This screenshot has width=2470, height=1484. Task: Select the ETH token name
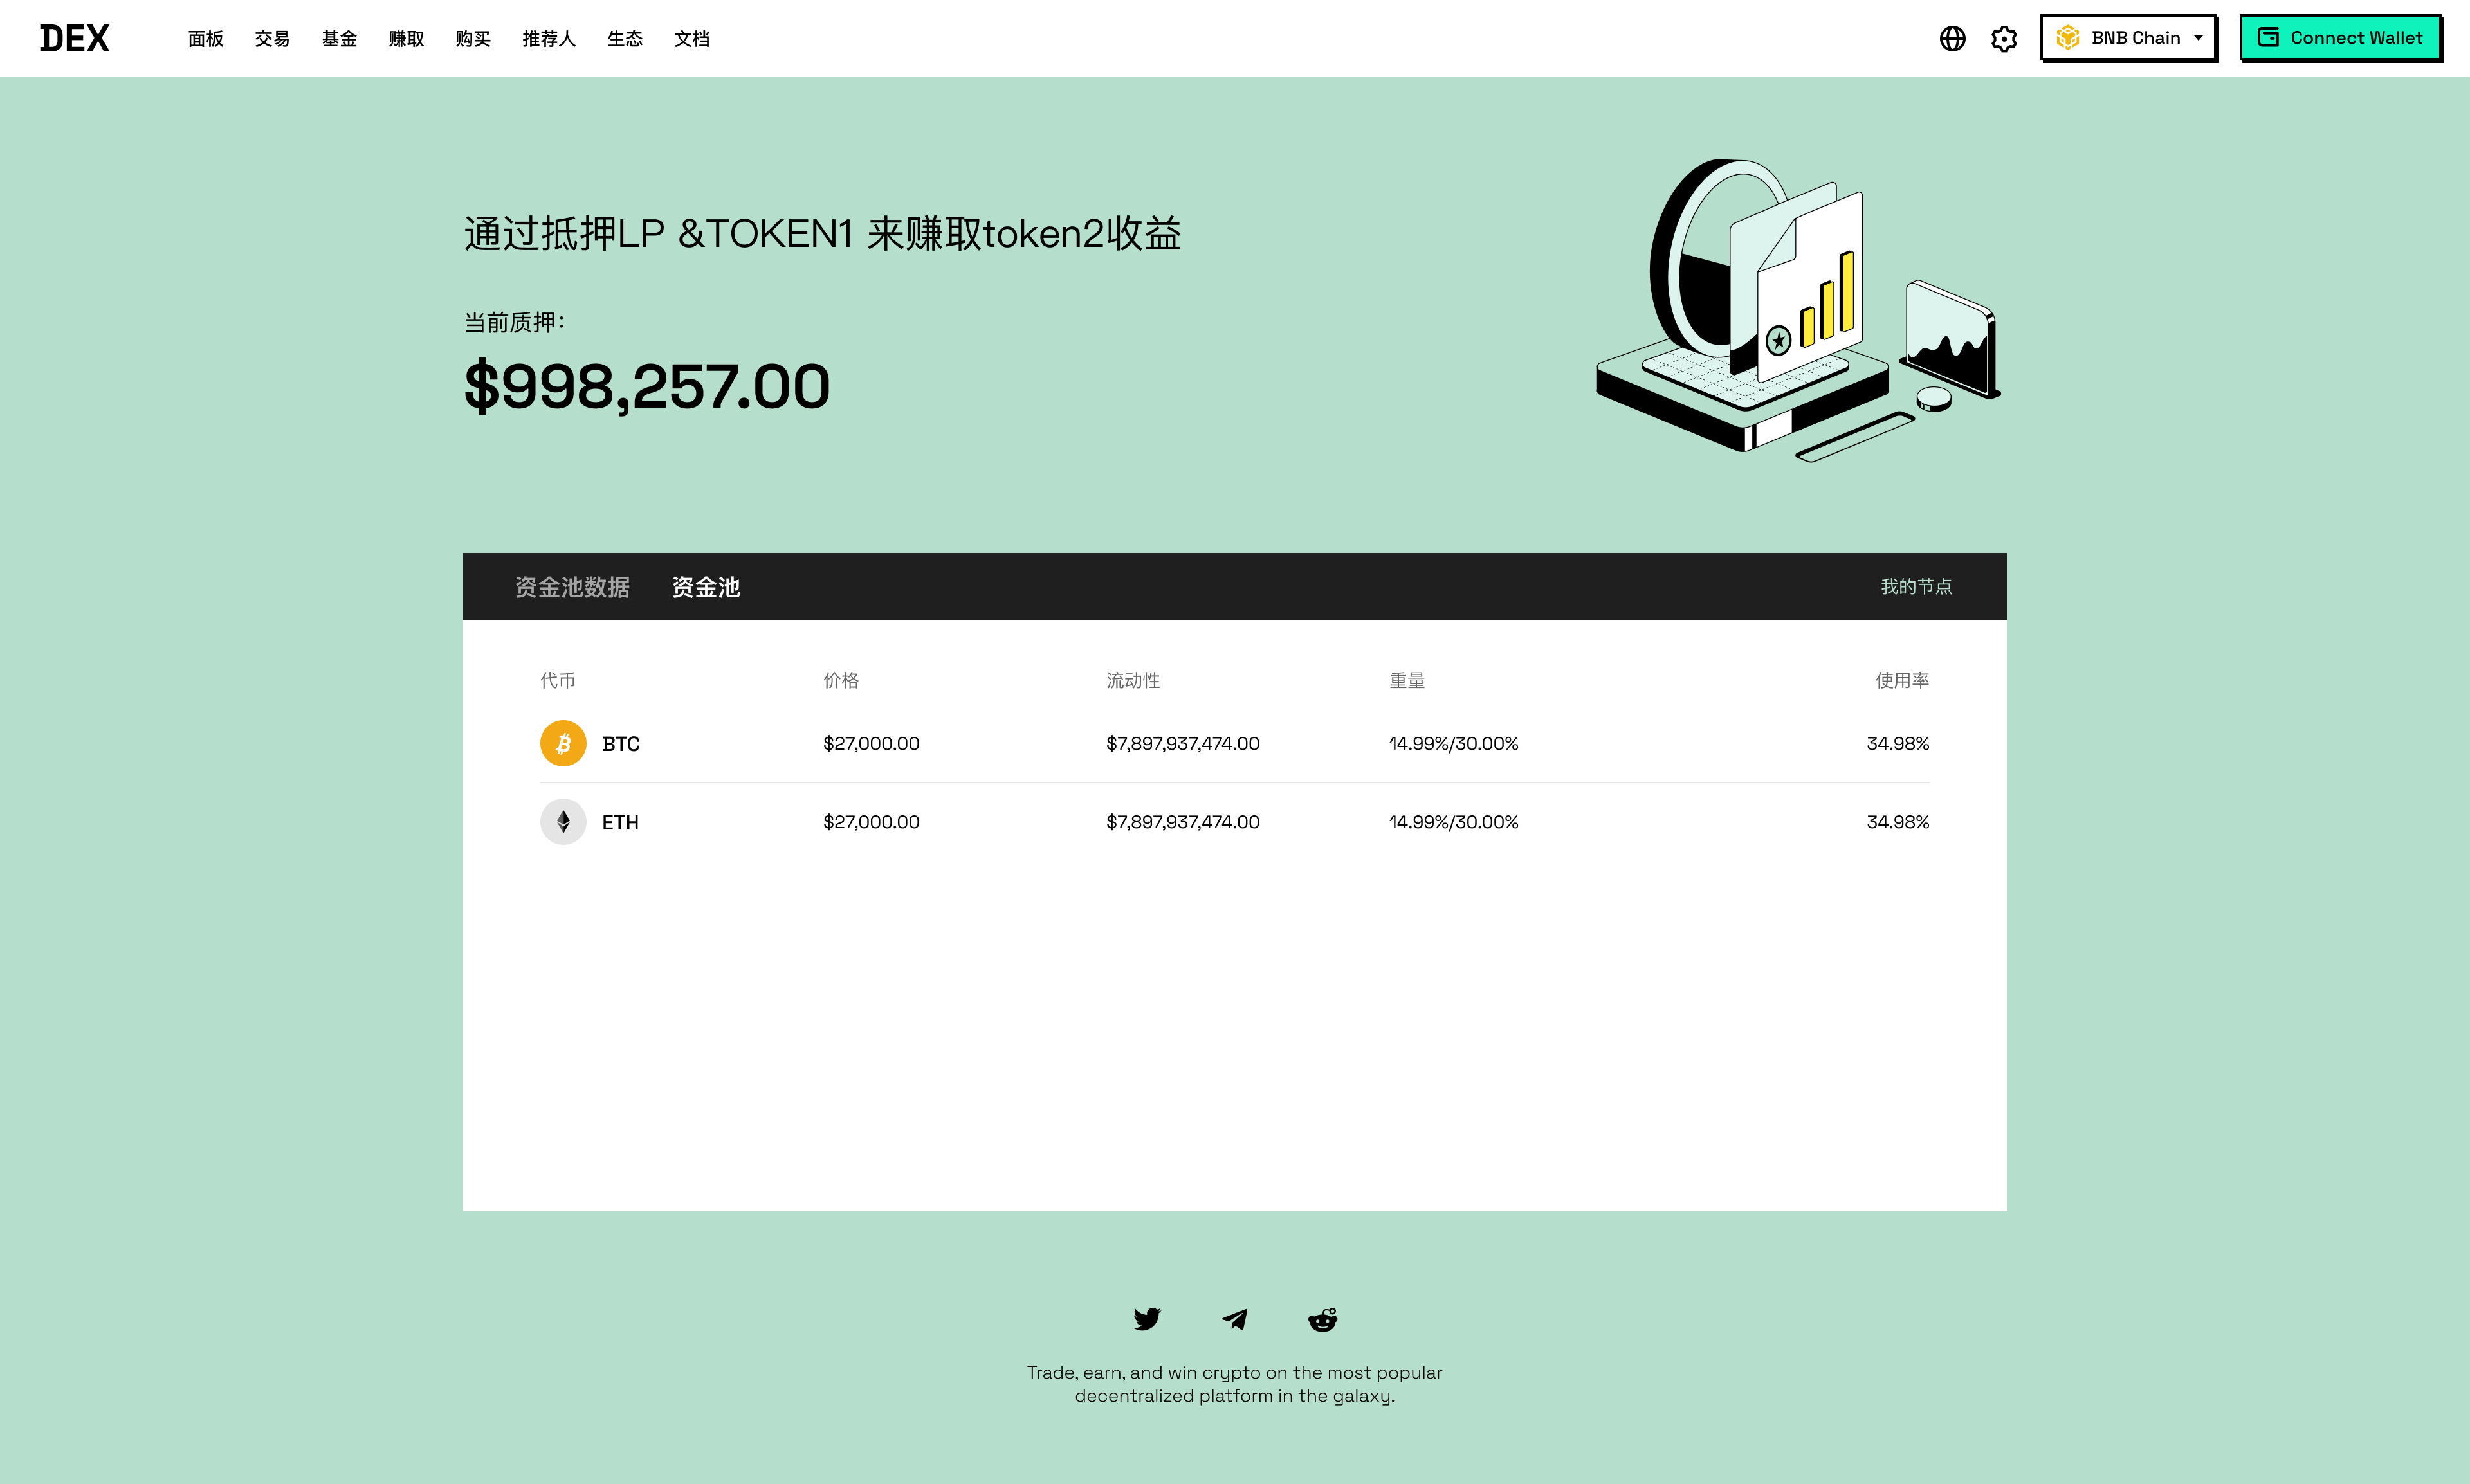[620, 822]
